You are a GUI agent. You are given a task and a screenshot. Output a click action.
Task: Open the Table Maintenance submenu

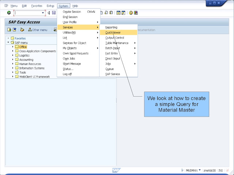(118, 43)
